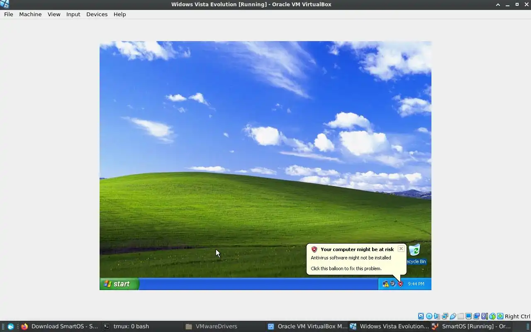Click the network warning tray icon
531x332 pixels.
[x=385, y=284]
